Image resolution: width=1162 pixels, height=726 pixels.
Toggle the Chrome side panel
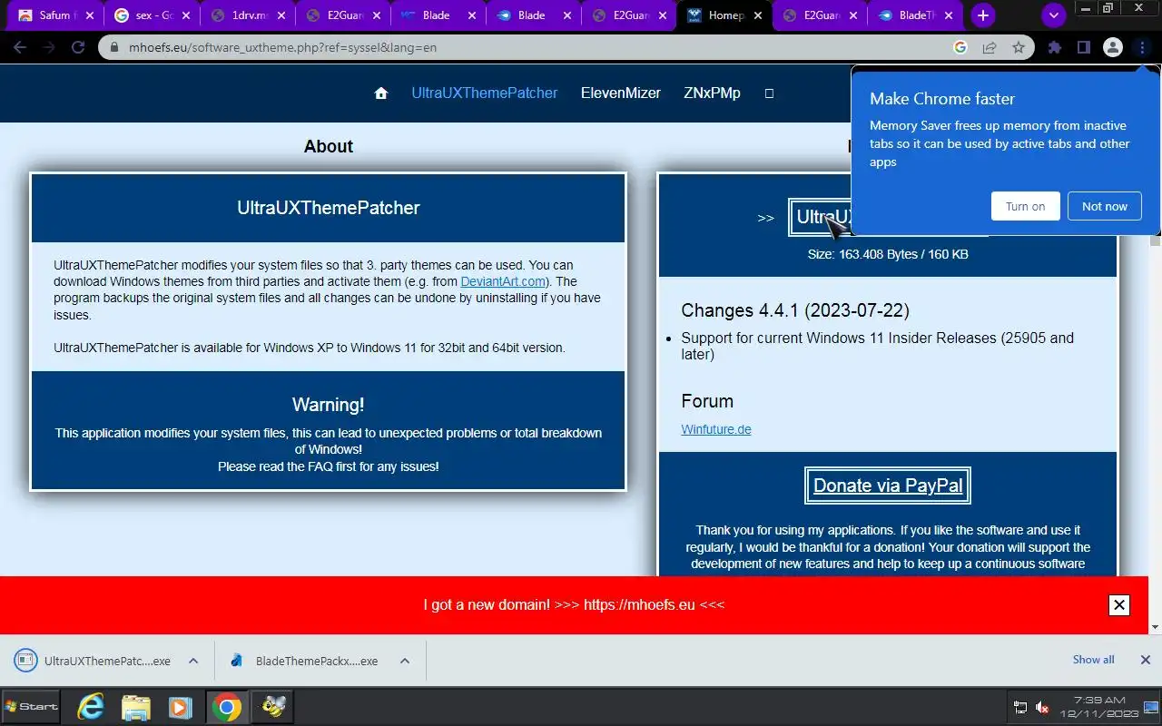pos(1083,47)
